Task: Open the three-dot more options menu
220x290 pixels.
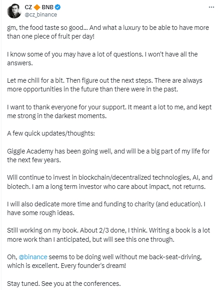Action: (x=211, y=7)
